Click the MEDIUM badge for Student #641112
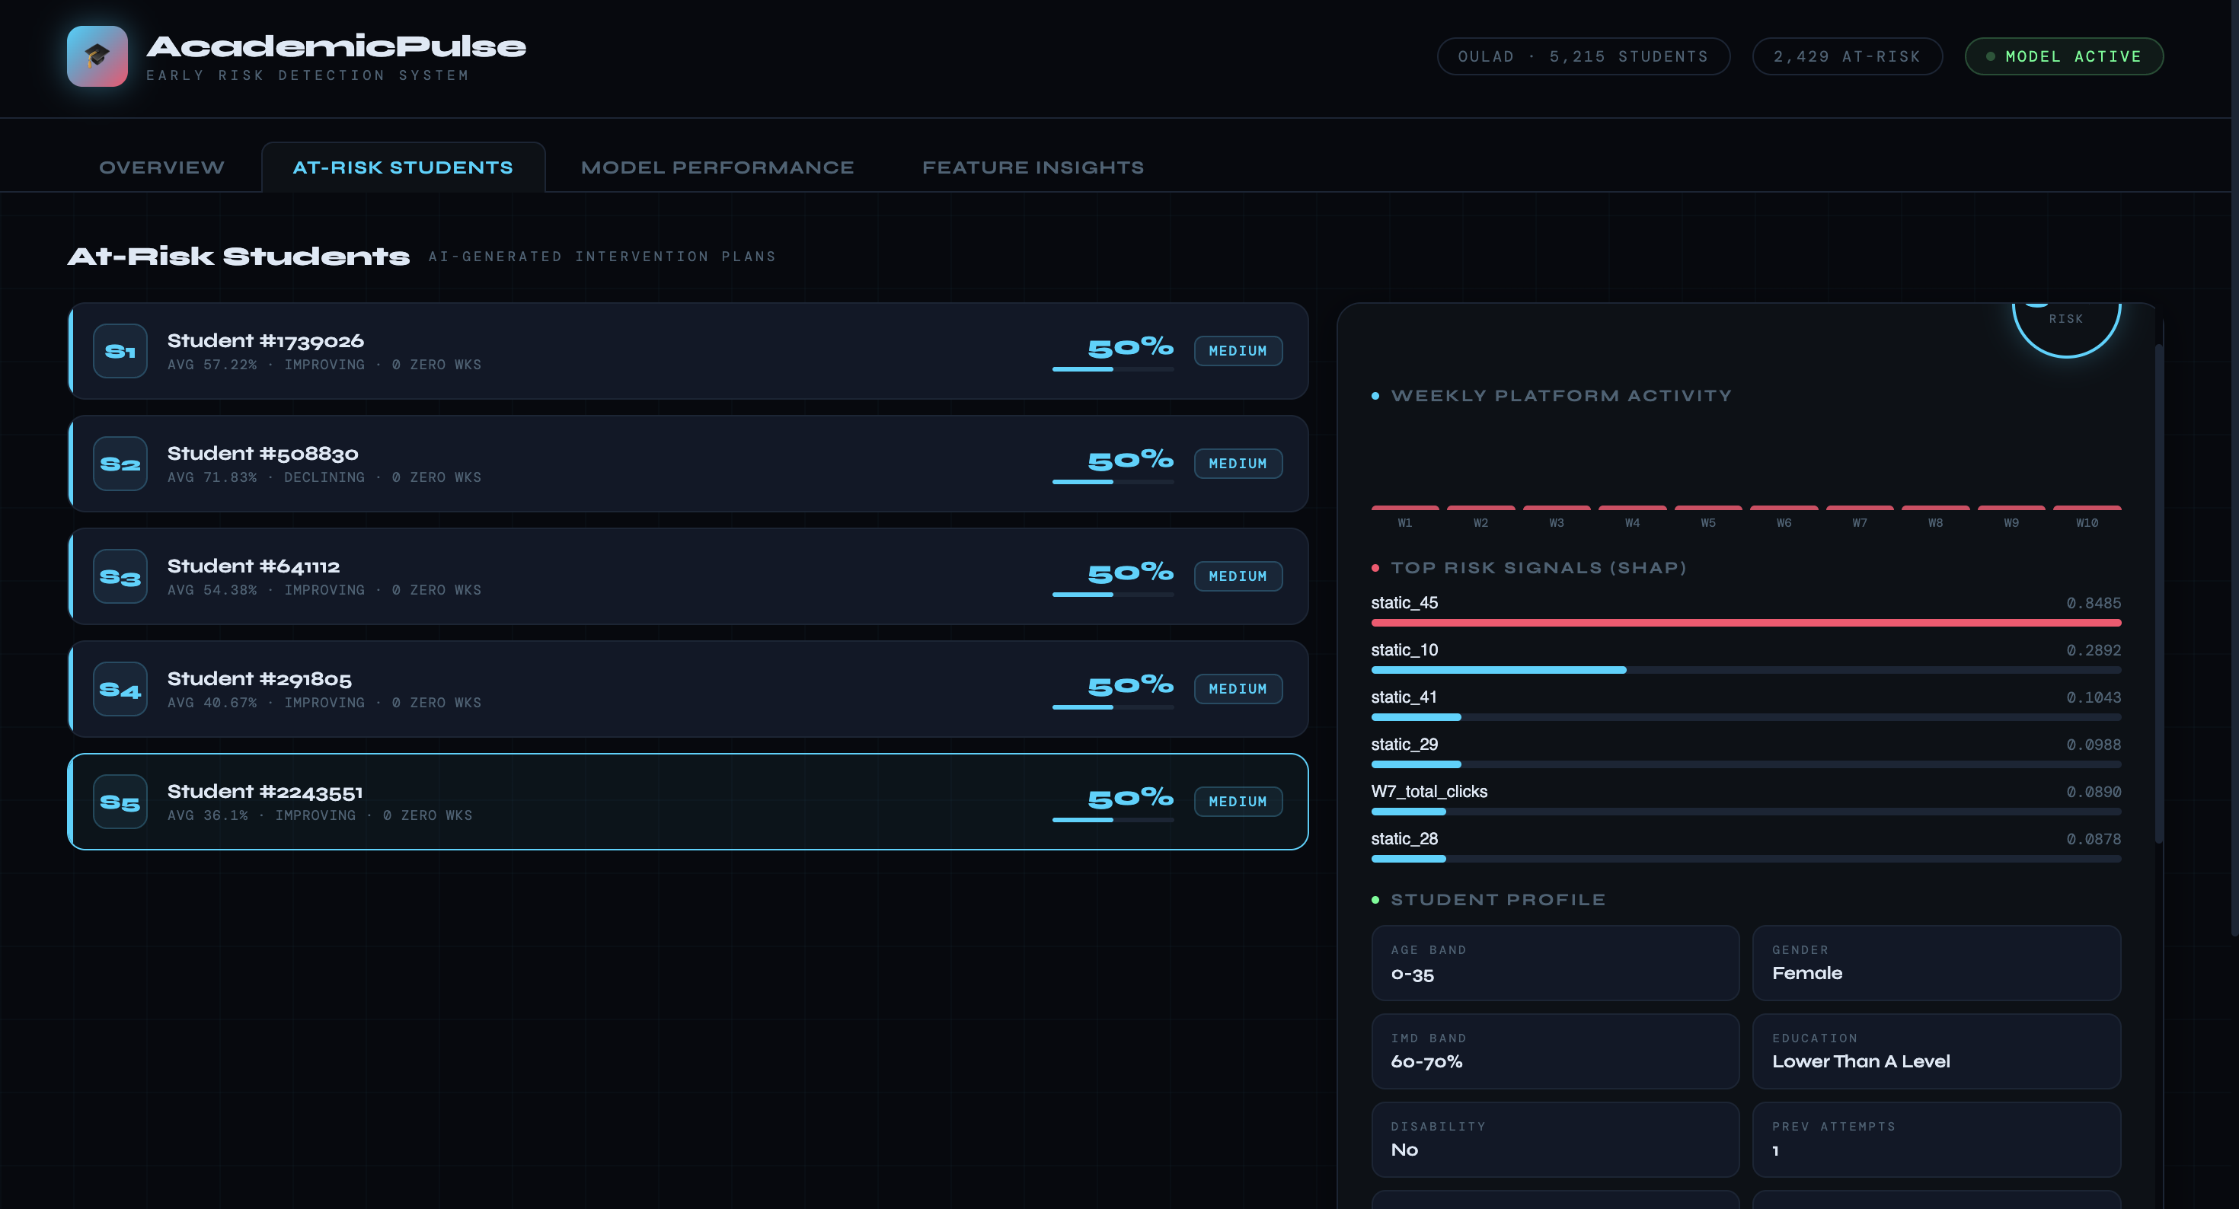The image size is (2239, 1209). pos(1237,576)
